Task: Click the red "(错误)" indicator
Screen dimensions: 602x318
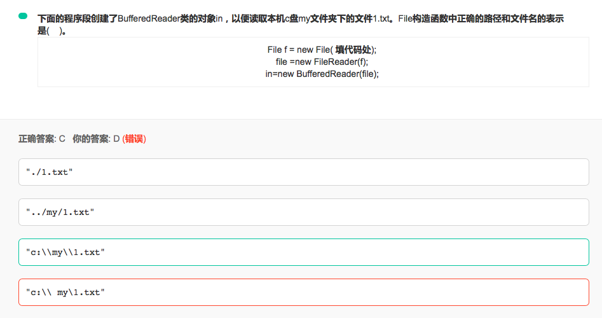Action: [x=134, y=139]
